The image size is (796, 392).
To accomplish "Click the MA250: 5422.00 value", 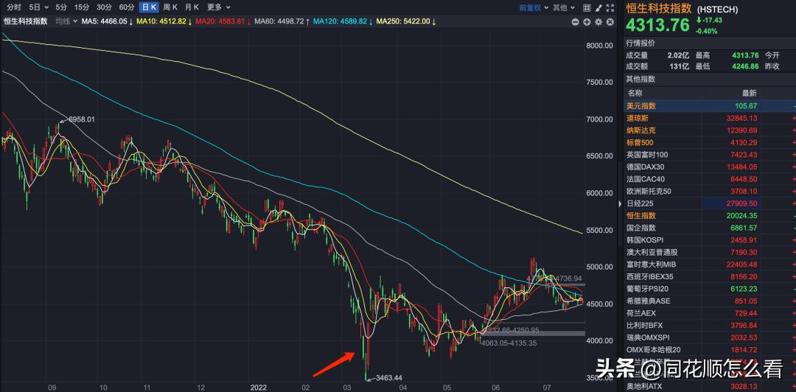I will [405, 21].
